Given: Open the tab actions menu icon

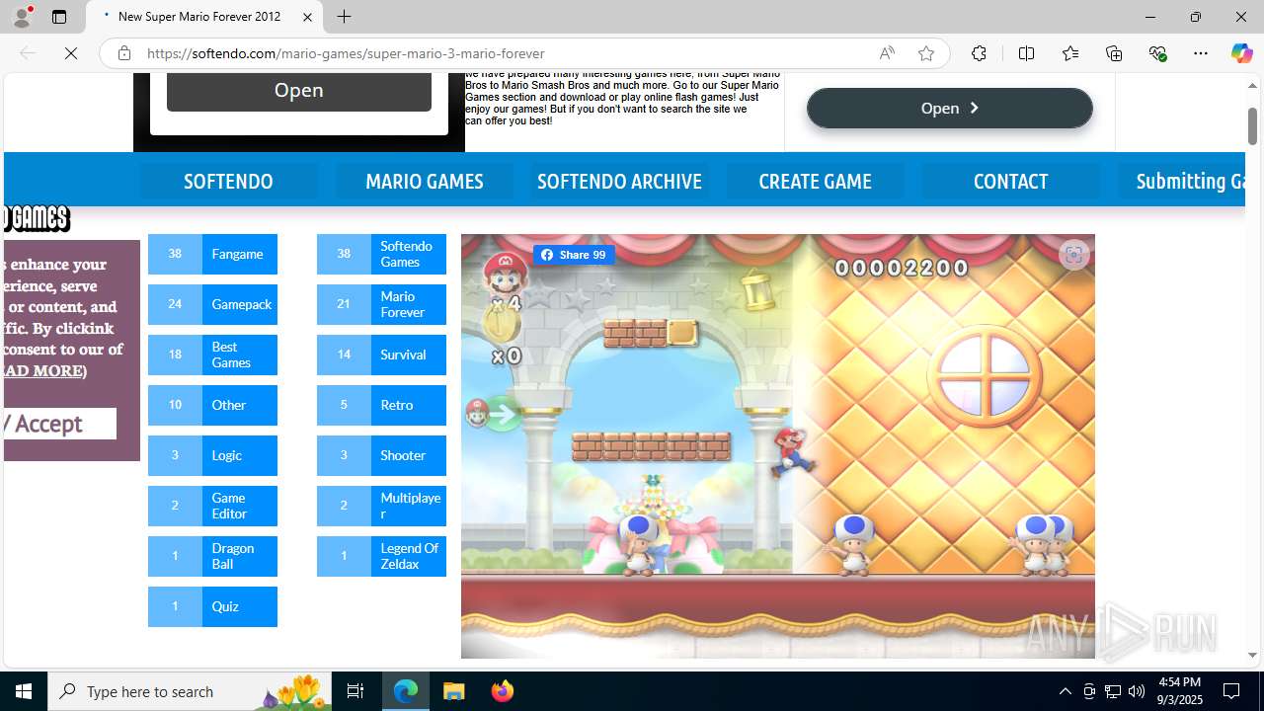Looking at the screenshot, I should pos(59,17).
